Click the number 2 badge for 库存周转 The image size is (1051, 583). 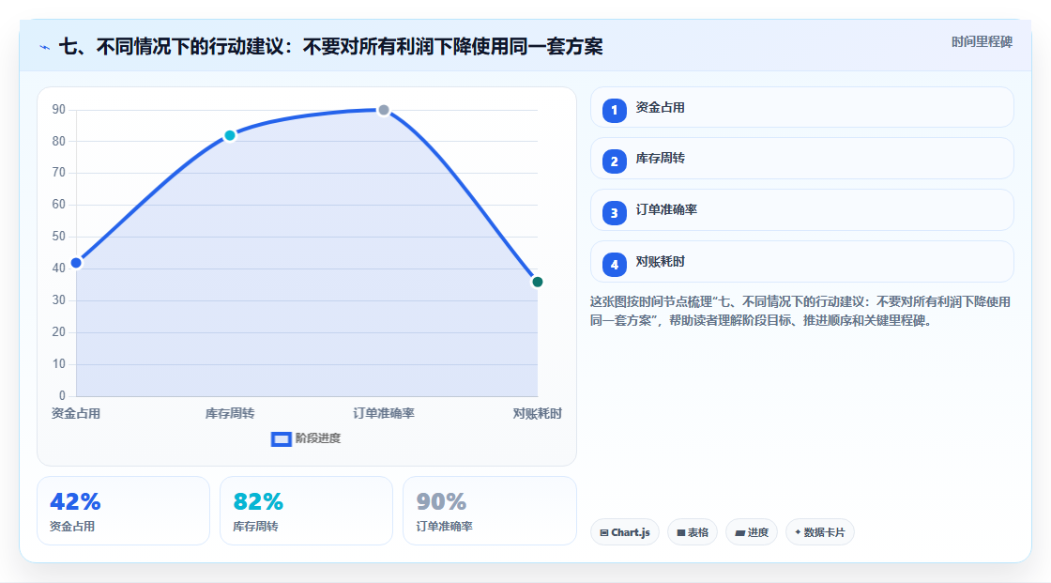(x=614, y=161)
